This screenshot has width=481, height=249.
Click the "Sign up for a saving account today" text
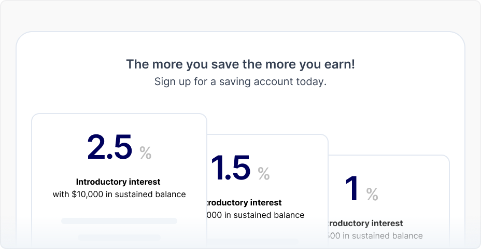(240, 82)
